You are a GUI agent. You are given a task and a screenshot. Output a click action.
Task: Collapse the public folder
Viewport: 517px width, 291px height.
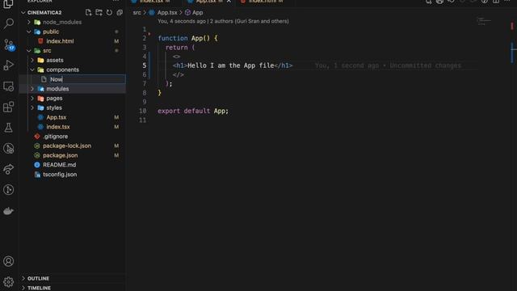click(x=29, y=32)
